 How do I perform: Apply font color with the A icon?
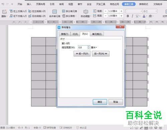click(144, 16)
